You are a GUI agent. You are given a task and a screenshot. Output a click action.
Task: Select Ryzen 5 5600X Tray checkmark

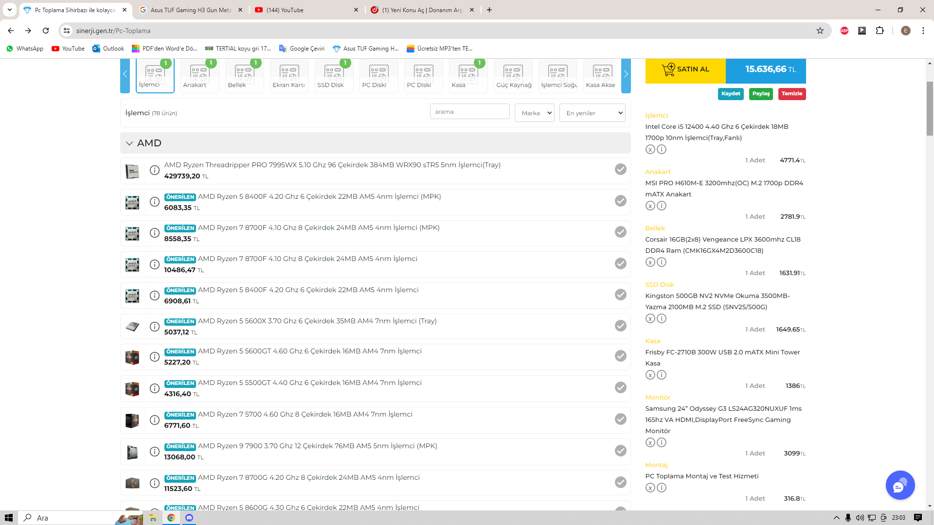tap(620, 326)
